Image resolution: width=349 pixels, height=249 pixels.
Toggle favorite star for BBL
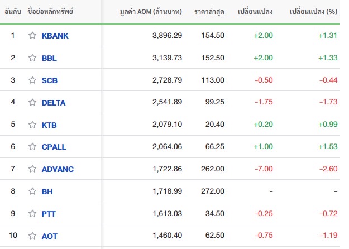tap(32, 58)
